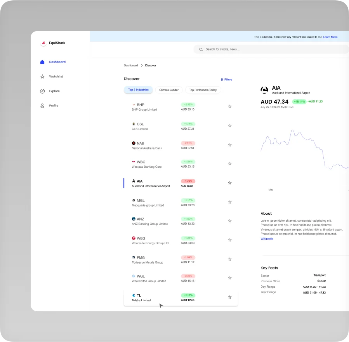Click the Discover breadcrumb

pyautogui.click(x=151, y=66)
